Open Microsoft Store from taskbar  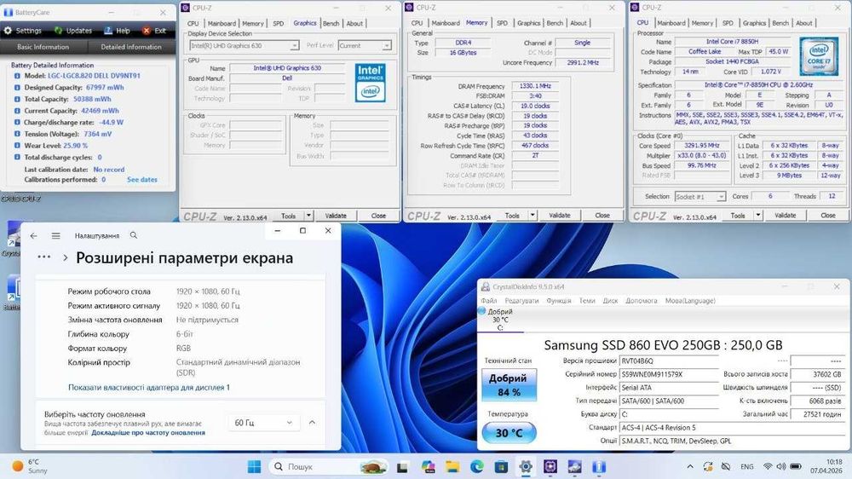(501, 466)
